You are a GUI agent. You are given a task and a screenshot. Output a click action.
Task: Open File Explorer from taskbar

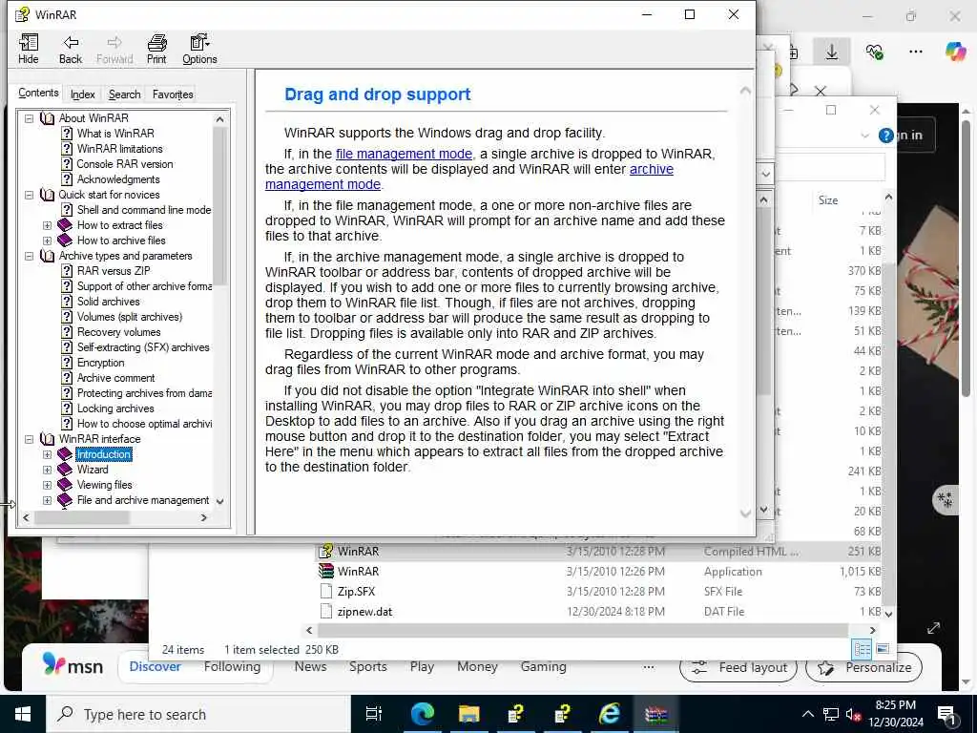point(469,714)
